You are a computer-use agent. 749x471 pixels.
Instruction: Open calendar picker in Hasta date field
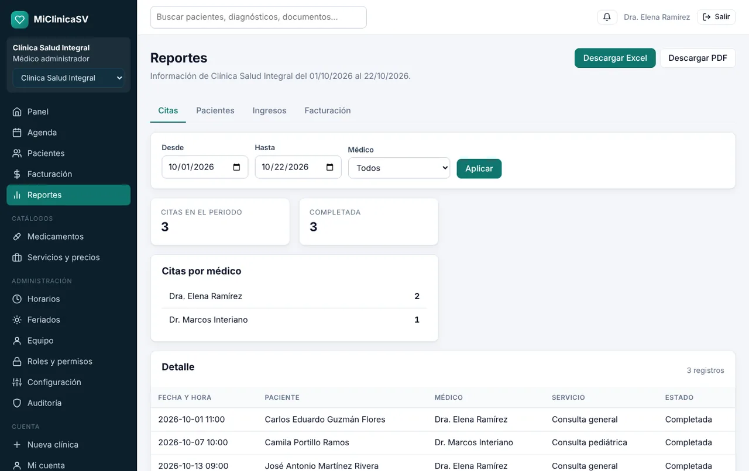(x=329, y=167)
